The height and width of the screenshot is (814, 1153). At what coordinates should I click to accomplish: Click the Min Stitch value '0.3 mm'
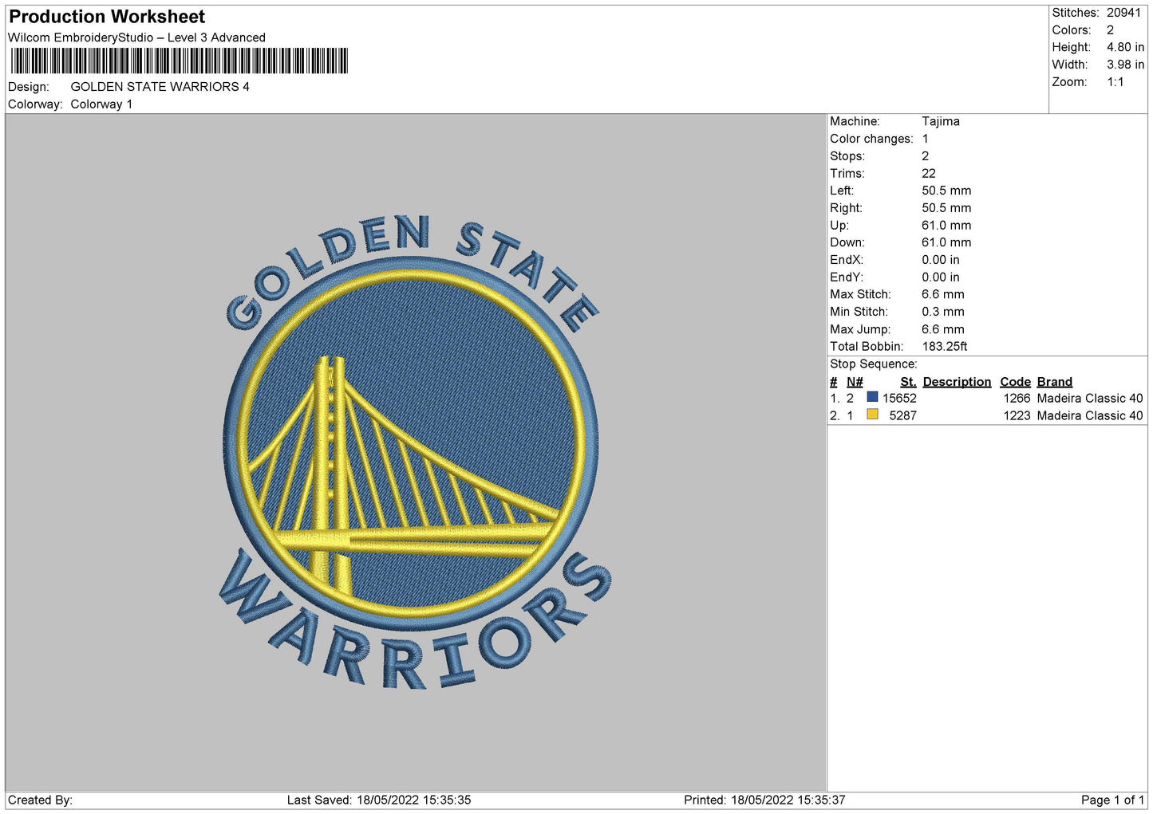[943, 312]
